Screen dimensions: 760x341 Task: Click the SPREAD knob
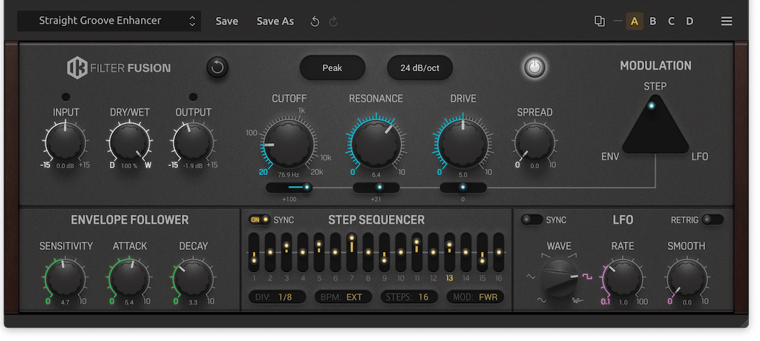(534, 142)
